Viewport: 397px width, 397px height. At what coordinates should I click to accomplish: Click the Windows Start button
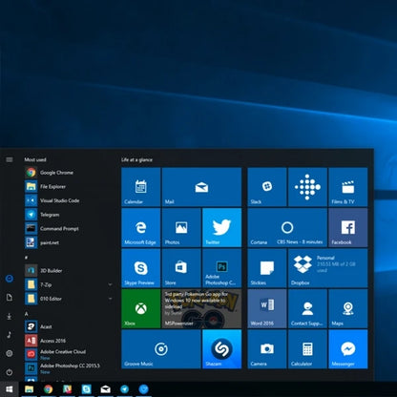coord(10,389)
